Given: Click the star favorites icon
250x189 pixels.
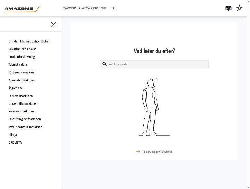Looking at the screenshot, I should click(x=239, y=8).
